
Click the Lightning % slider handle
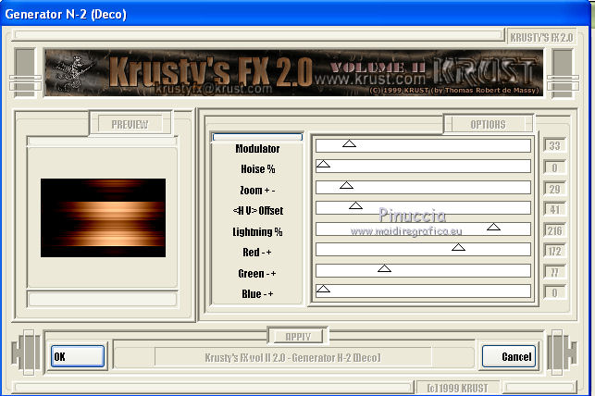point(493,227)
